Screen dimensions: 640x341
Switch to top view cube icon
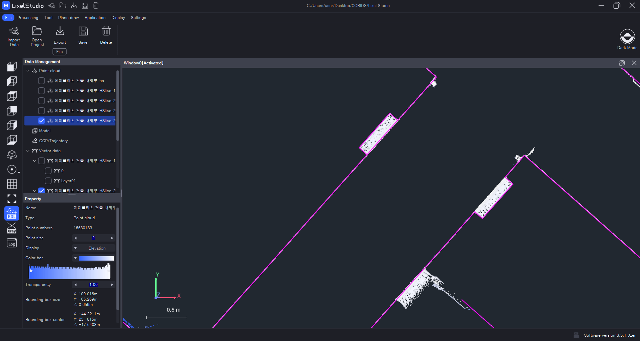point(12,96)
